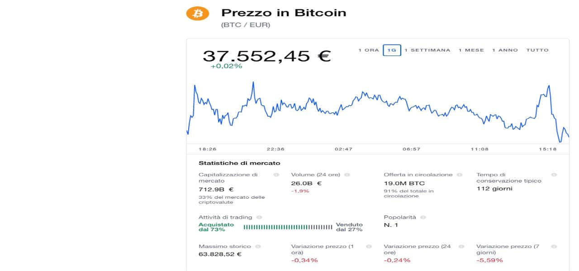Image resolution: width=579 pixels, height=271 pixels.
Task: Click the buy/sell trading activity bar
Action: coord(288,227)
